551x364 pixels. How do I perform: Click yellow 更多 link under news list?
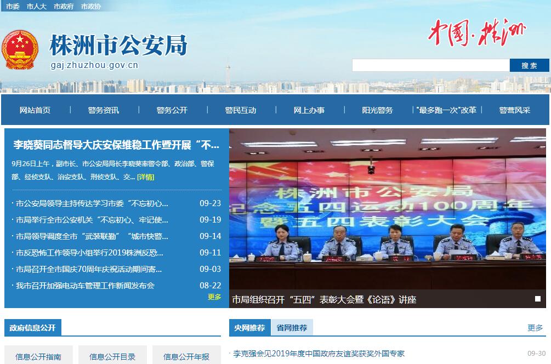(x=214, y=297)
